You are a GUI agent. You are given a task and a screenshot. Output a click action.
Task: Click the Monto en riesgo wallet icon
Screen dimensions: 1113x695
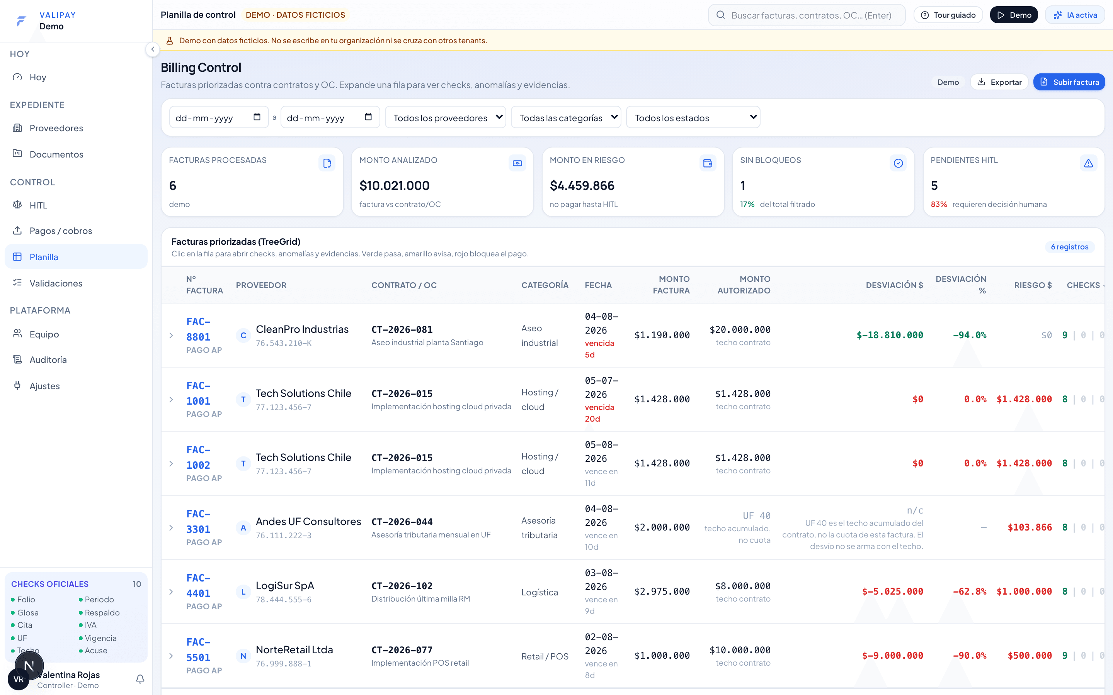(x=708, y=163)
